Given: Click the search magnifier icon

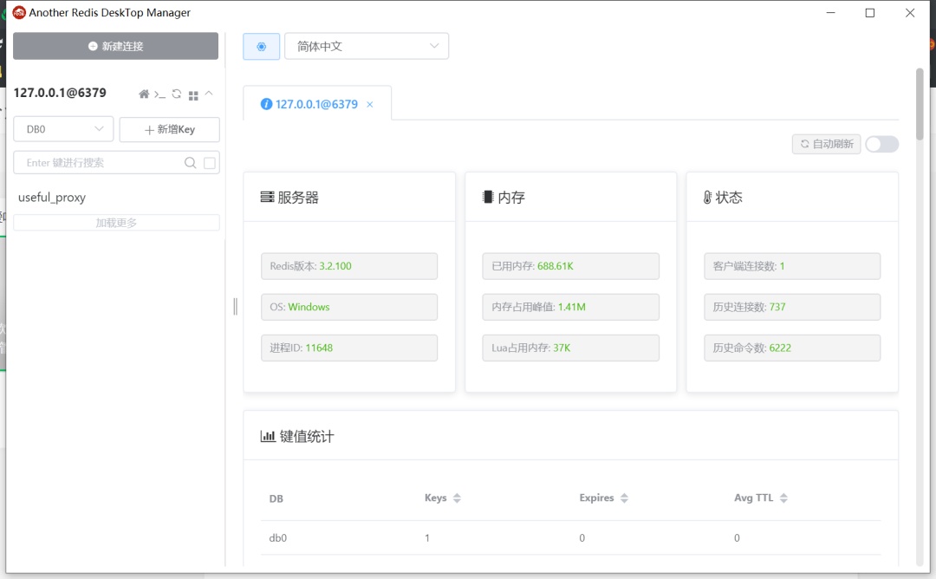Looking at the screenshot, I should tap(191, 162).
